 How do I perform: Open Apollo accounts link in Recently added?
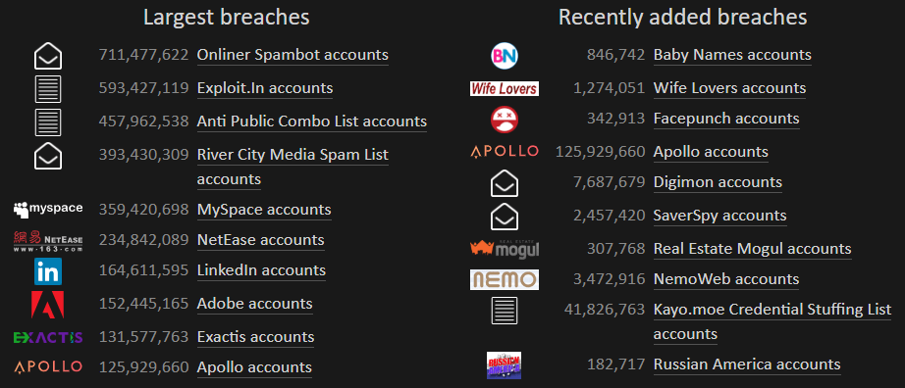(x=711, y=152)
